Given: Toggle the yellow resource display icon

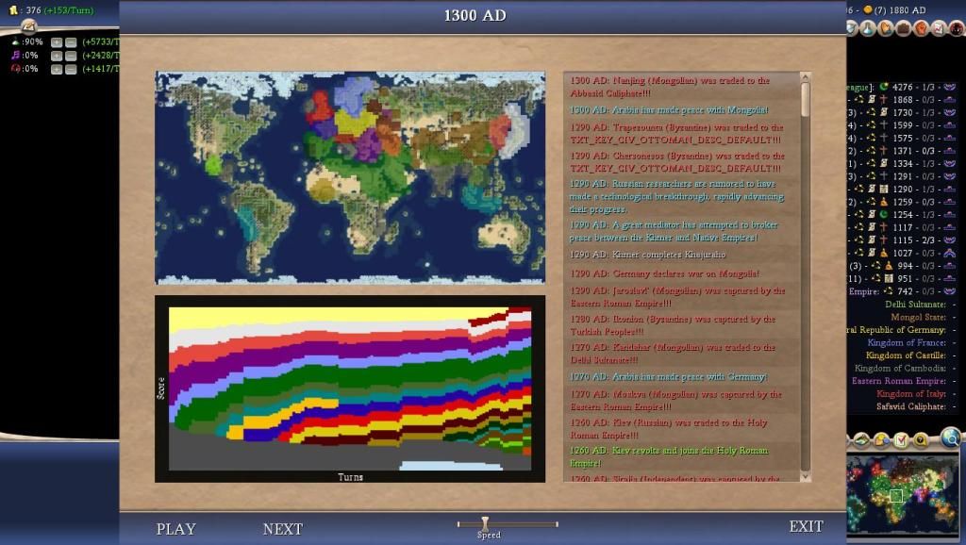Looking at the screenshot, I should [881, 440].
